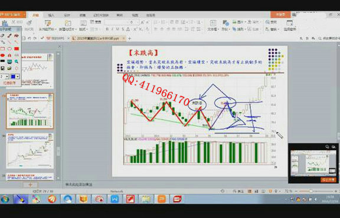This screenshot has width=340, height=218.
Task: Switch to the Design ribbon tab
Action: coord(67,15)
